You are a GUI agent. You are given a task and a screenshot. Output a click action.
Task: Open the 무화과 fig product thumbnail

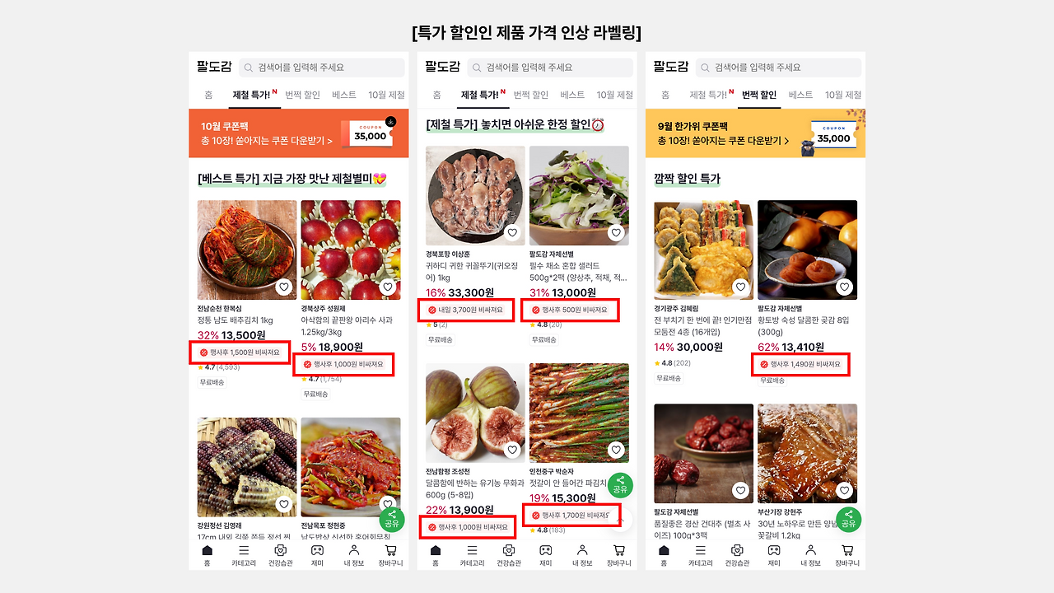tap(475, 413)
